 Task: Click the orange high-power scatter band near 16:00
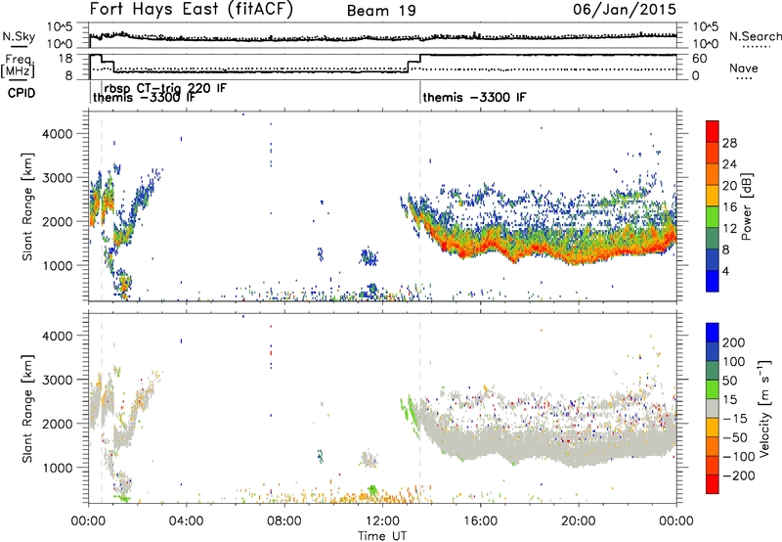pyautogui.click(x=479, y=248)
